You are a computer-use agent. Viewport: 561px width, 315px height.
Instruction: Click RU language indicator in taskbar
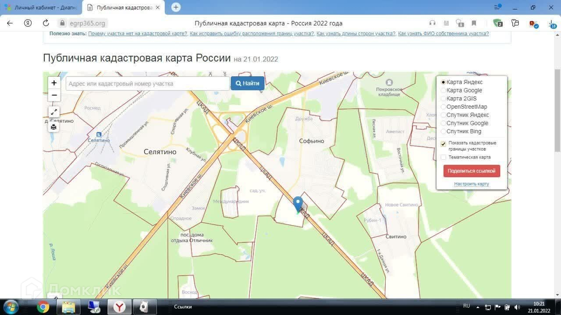click(x=466, y=306)
